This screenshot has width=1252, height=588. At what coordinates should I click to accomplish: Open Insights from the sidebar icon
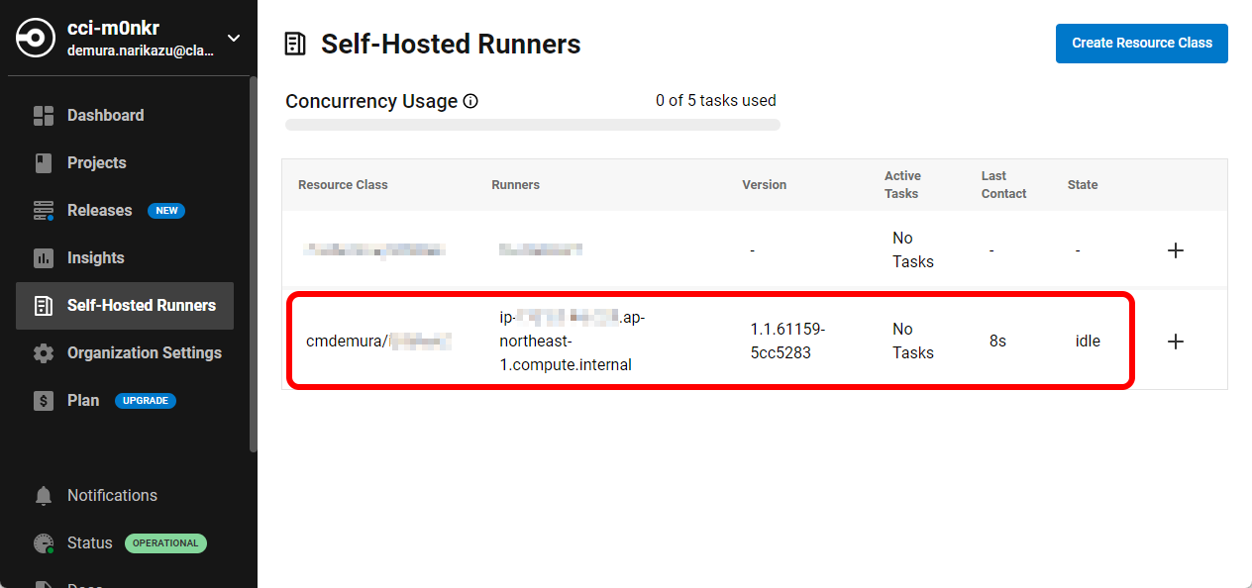click(44, 257)
